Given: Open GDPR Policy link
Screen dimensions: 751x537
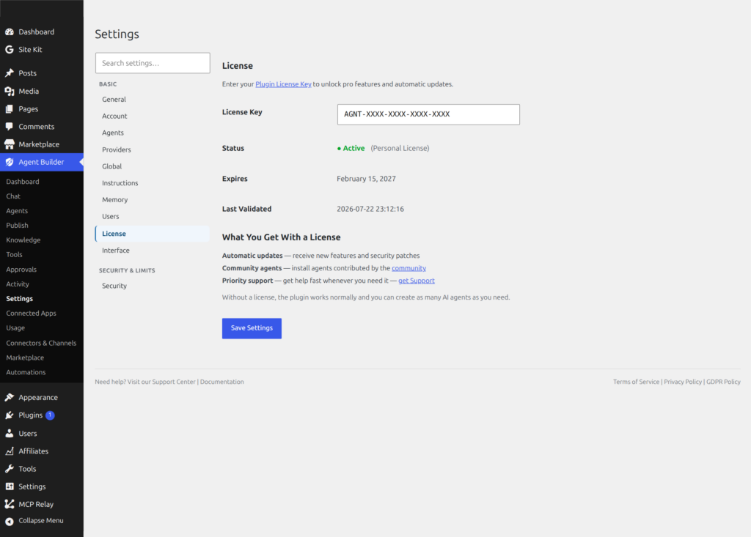Looking at the screenshot, I should (723, 382).
